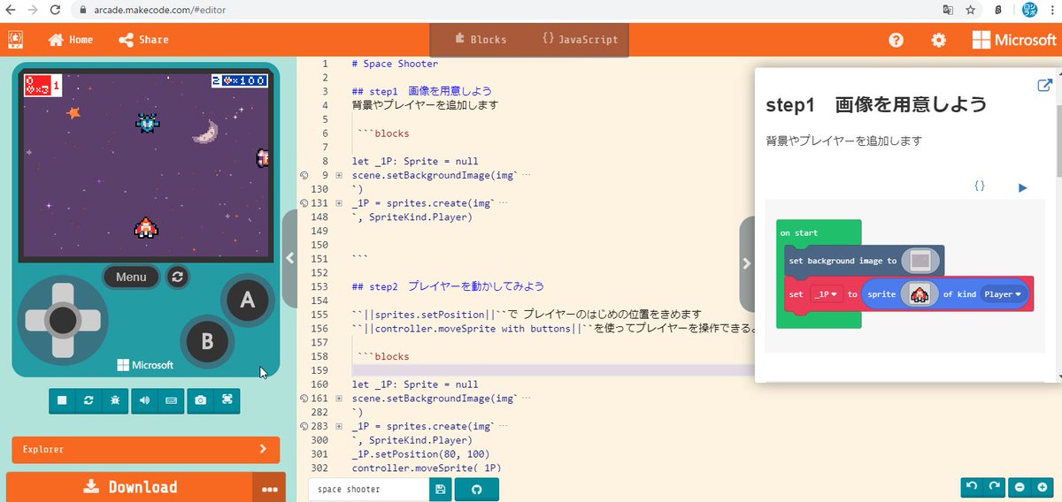Expand folded code at line 161
Image resolution: width=1062 pixels, height=502 pixels.
pyautogui.click(x=339, y=399)
